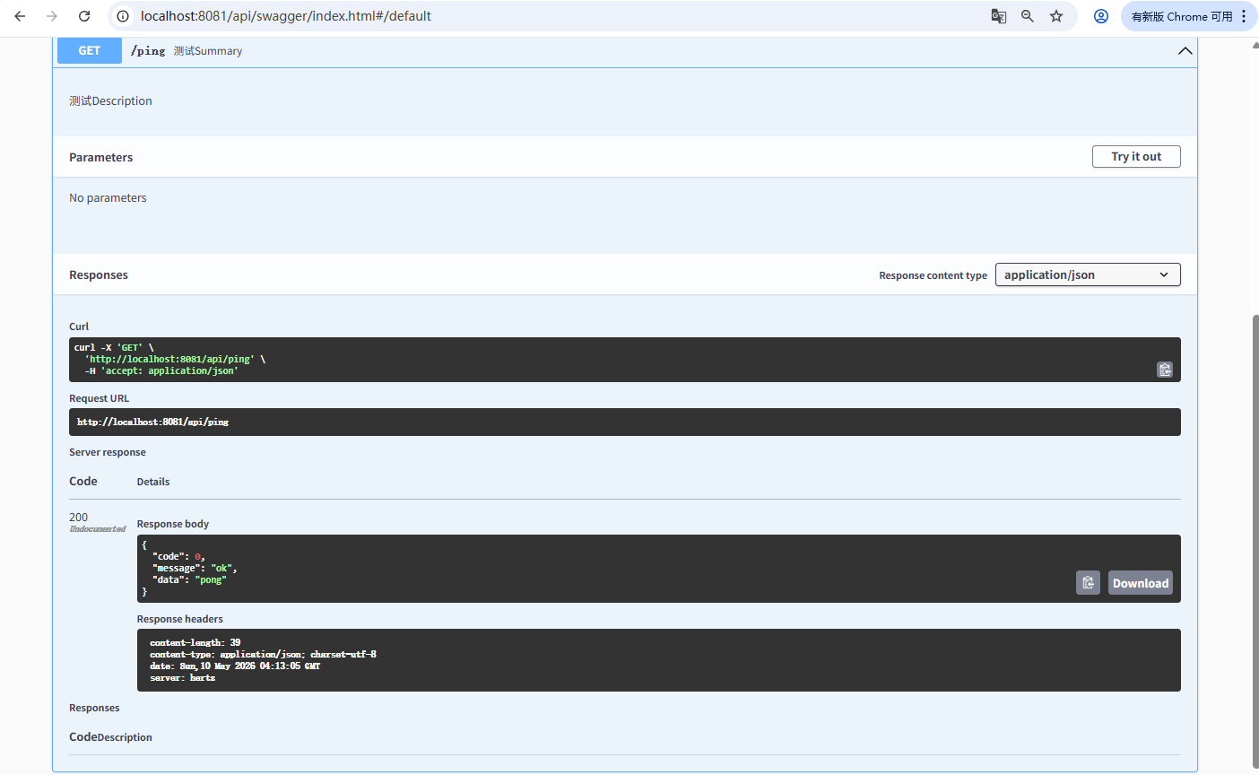Image resolution: width=1259 pixels, height=775 pixels.
Task: Collapse the /ping operation chevron
Action: coord(1185,51)
